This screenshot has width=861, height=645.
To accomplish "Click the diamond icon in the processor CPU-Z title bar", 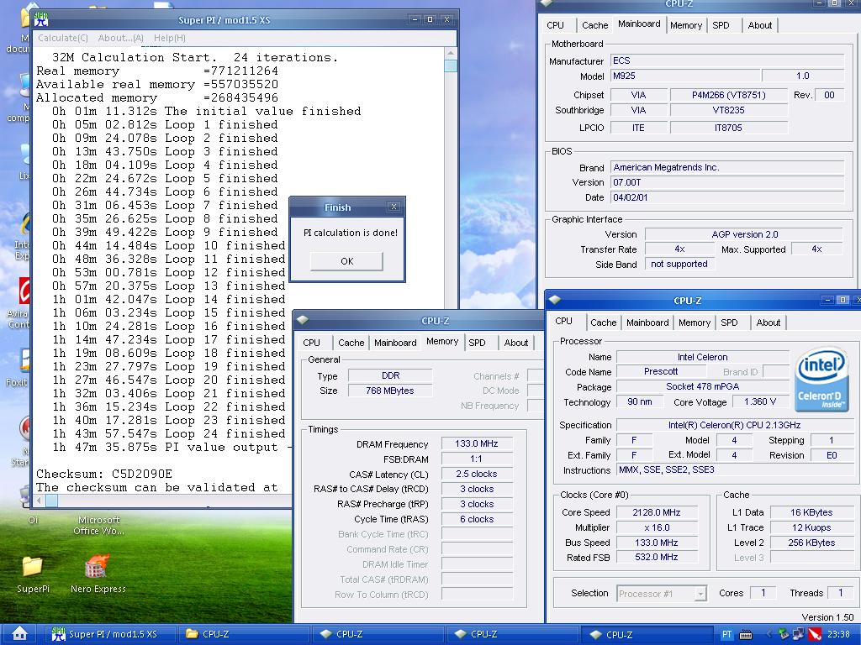I will (x=555, y=300).
